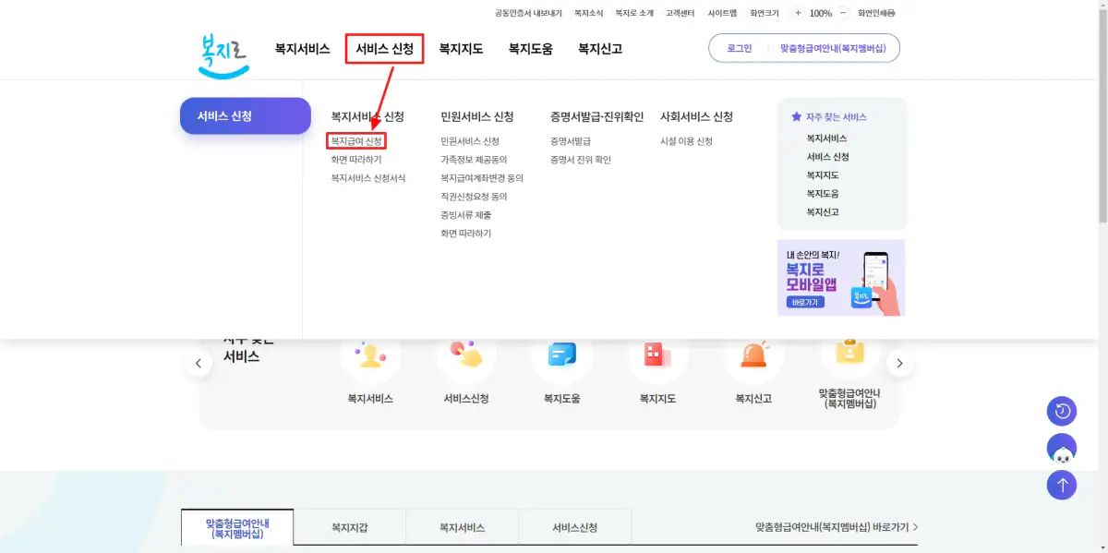Click 증명서발급·진위확인 column heading
The height and width of the screenshot is (553, 1108).
596,116
